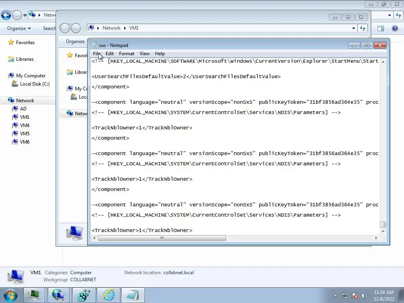This screenshot has height=303, width=404.
Task: Click the preview pane toggle icon
Action: click(x=381, y=28)
